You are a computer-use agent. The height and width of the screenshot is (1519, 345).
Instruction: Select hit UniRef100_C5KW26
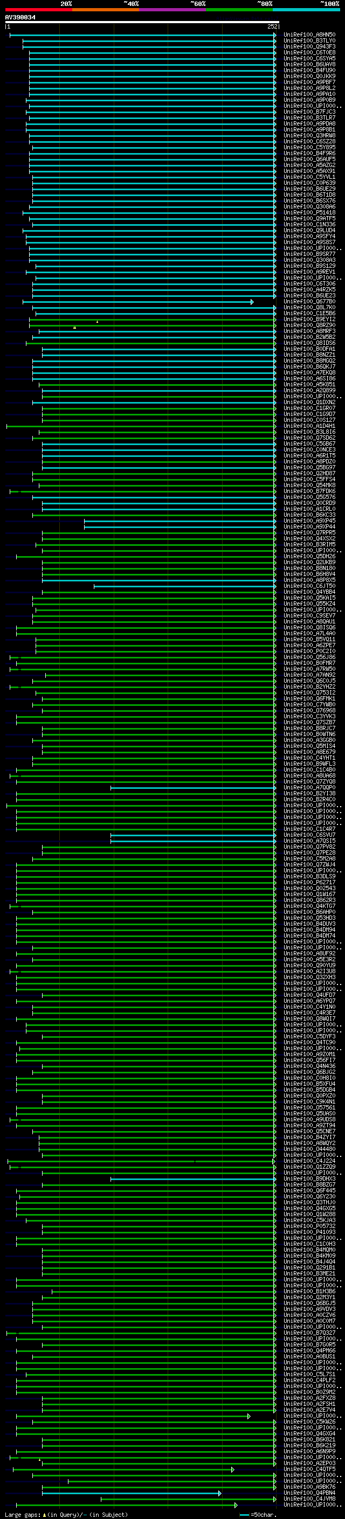click(309, 1423)
